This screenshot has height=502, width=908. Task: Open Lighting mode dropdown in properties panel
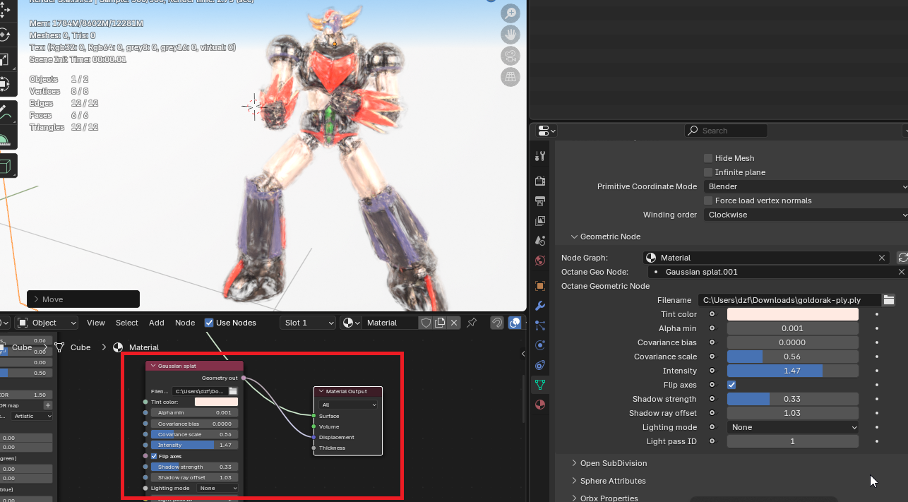click(x=793, y=427)
